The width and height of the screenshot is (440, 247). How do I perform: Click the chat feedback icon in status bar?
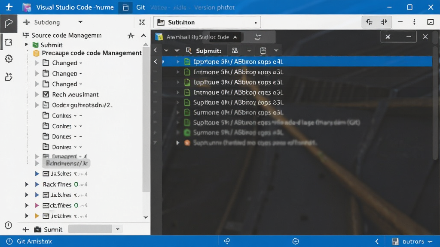[x=296, y=241]
